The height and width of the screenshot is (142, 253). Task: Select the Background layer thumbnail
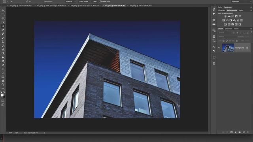(x=228, y=48)
